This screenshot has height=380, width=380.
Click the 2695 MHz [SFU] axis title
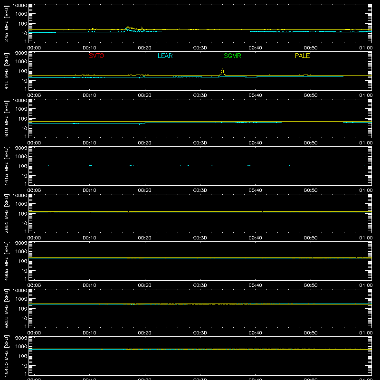click(6, 213)
